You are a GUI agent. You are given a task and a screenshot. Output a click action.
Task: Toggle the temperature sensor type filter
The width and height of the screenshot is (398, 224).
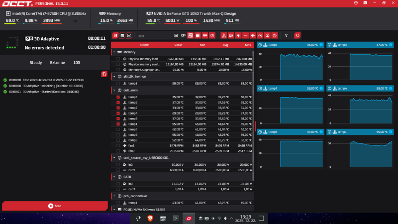point(223,35)
